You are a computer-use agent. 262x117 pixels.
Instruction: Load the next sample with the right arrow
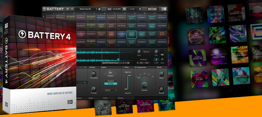click(x=126, y=62)
